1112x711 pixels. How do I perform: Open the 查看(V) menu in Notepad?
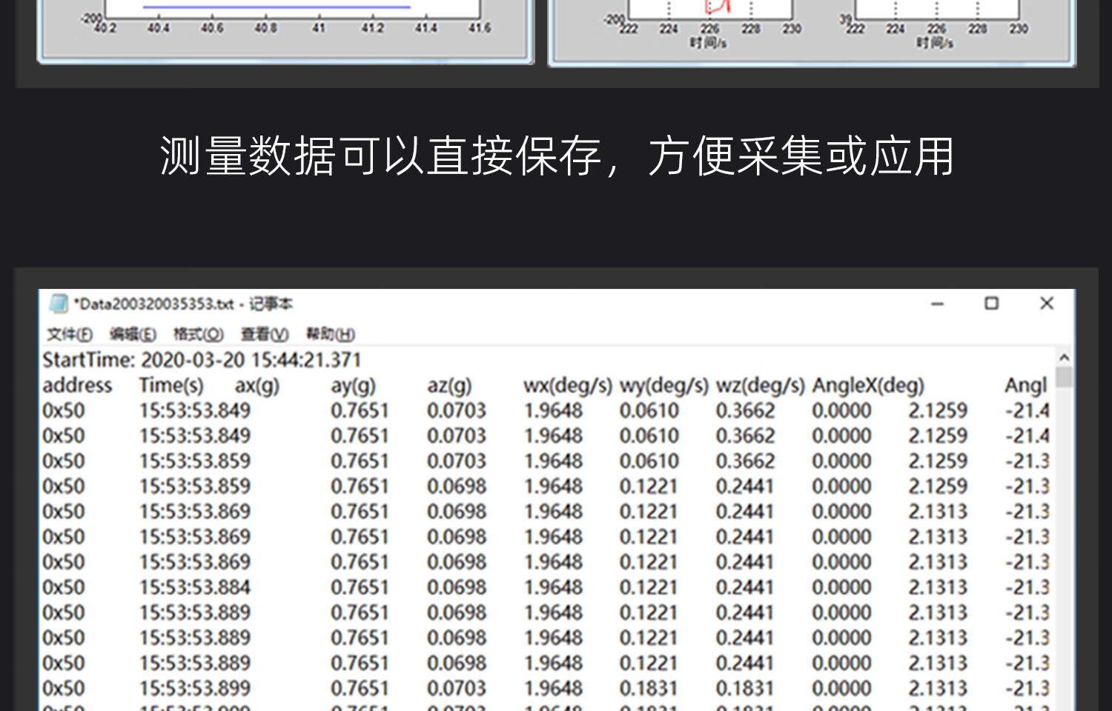265,335
